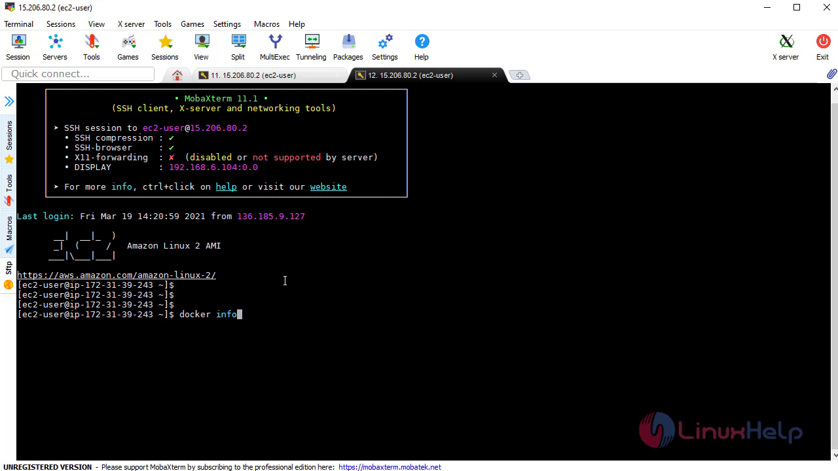Click the Servers toolbar icon
Viewport: 838px width, 471px height.
55,47
